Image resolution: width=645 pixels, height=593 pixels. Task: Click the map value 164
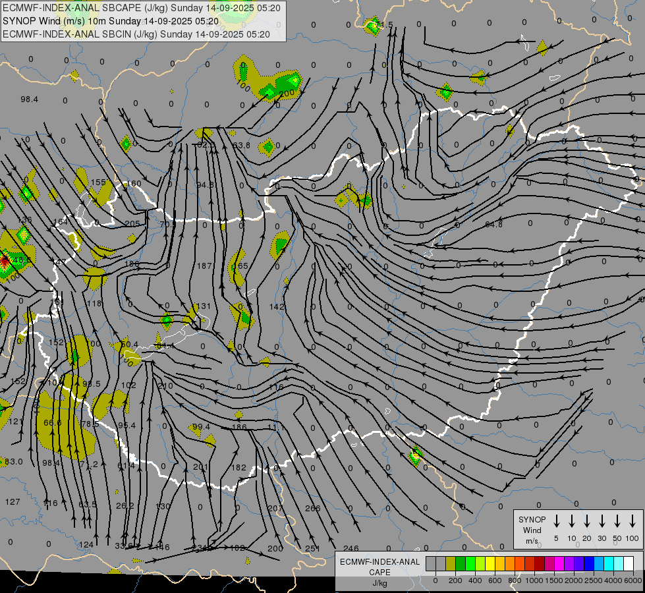(x=61, y=222)
